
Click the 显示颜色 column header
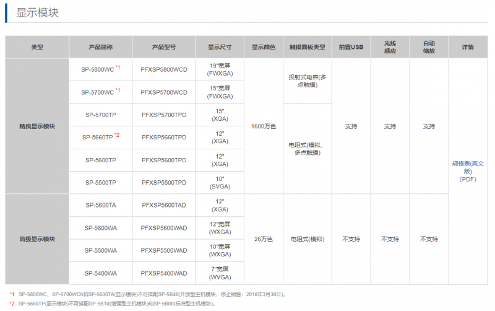264,47
